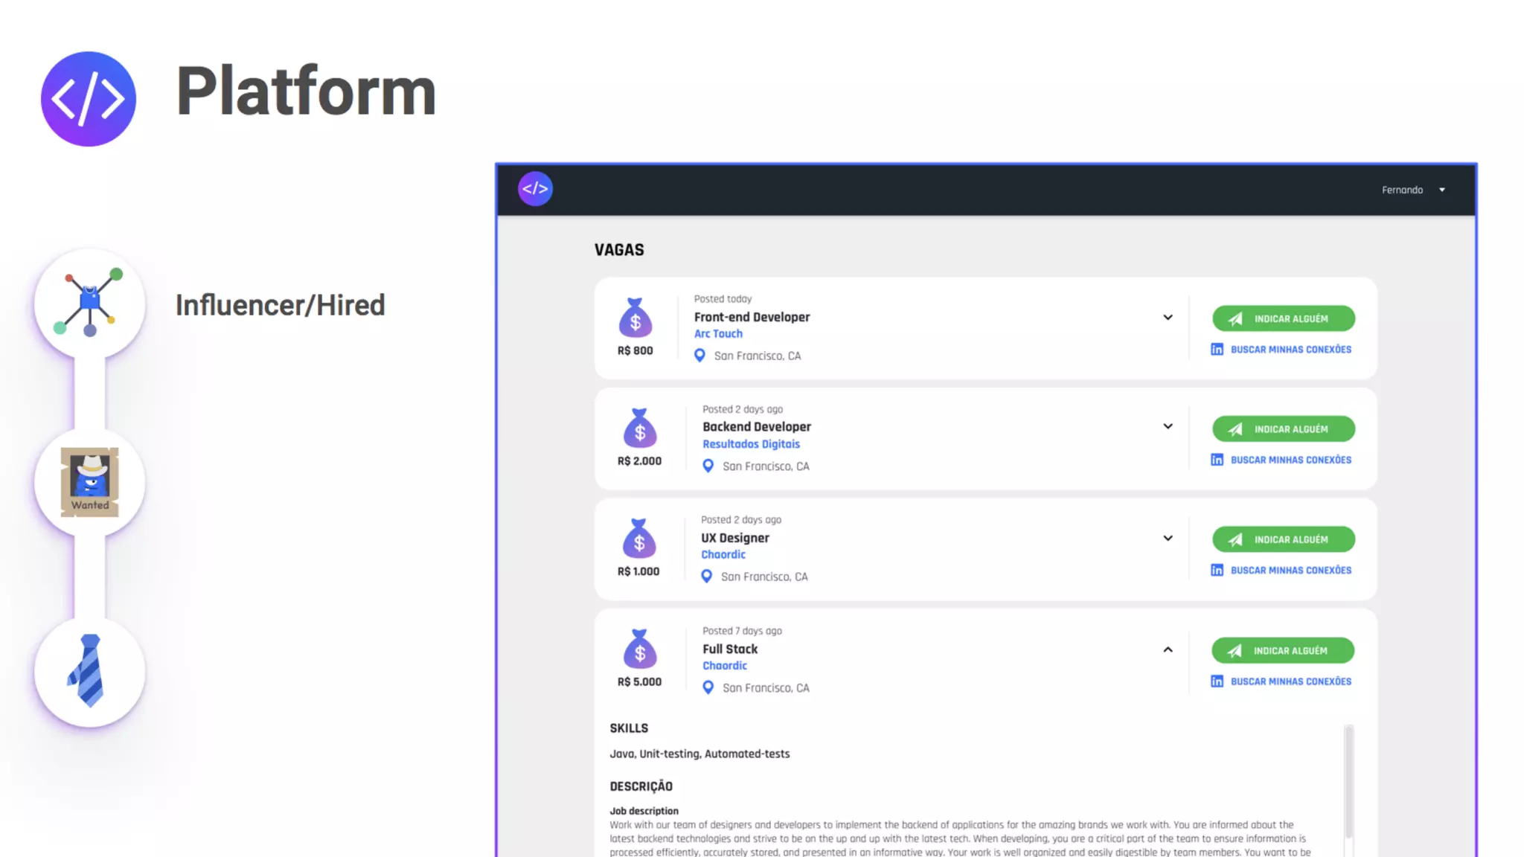Click the blue striped tie icon
This screenshot has height=857, width=1524.
coord(89,671)
